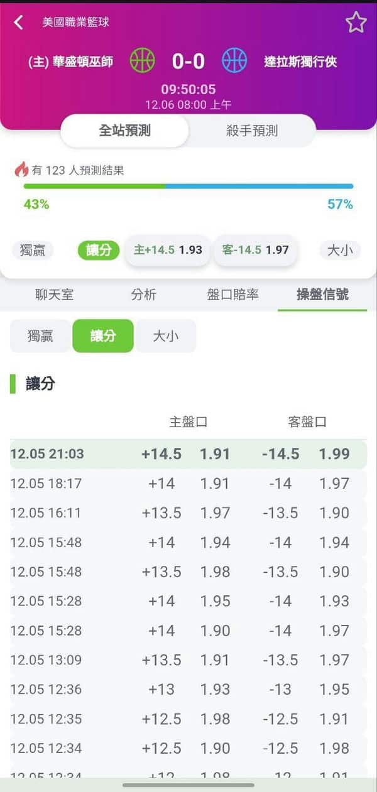Switch to the 殺手預測 tab

254,131
